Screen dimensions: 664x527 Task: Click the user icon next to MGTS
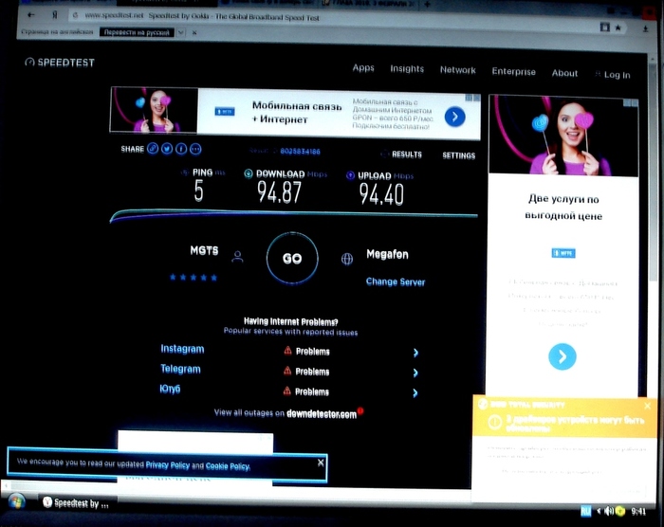click(x=237, y=257)
